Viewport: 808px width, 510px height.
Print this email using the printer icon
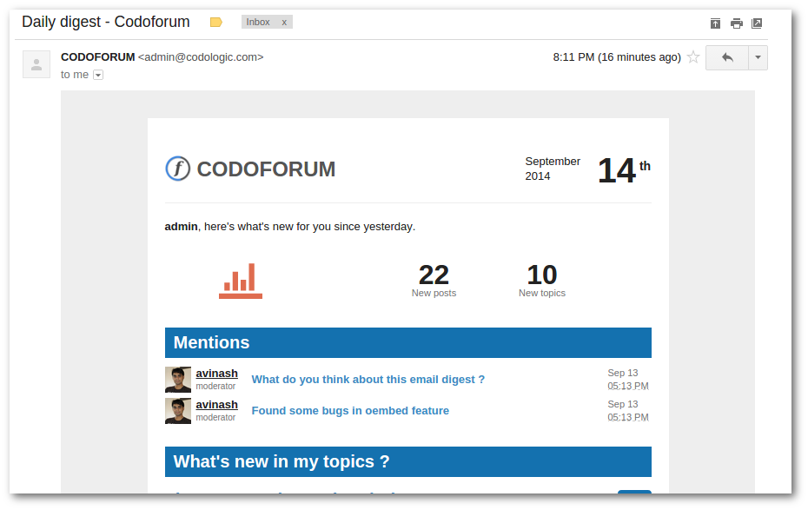coord(737,23)
